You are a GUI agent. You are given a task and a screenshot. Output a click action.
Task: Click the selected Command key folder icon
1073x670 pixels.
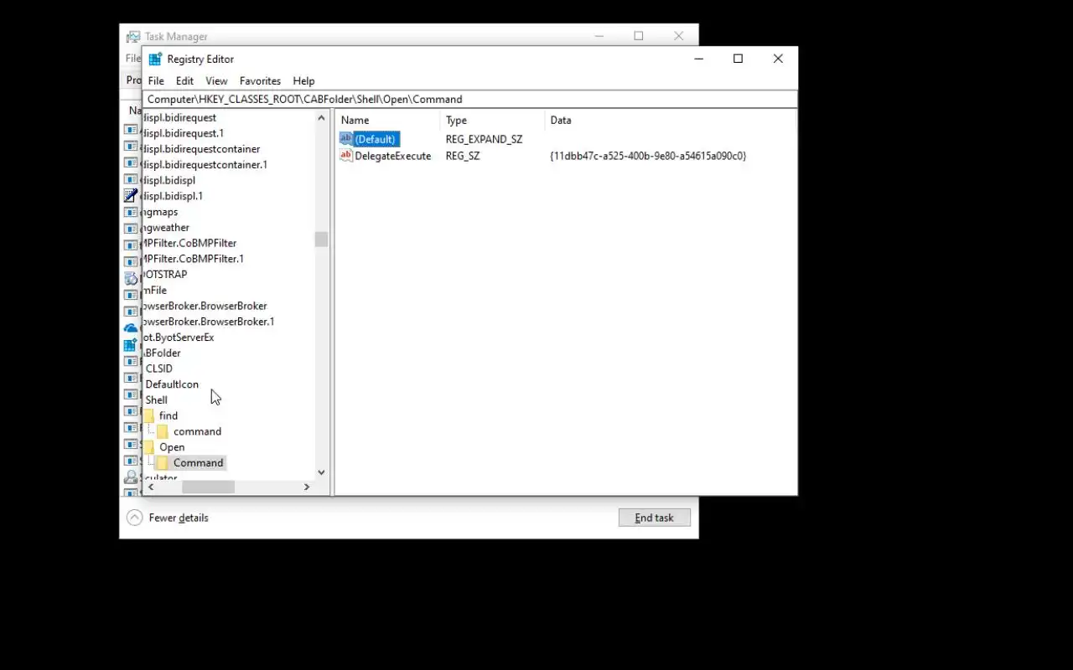163,462
